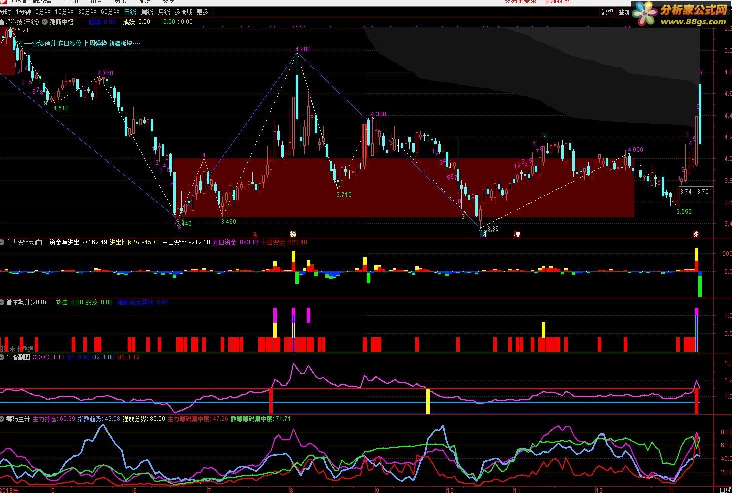Click the 3.74 - 3.75 gap label
732x493 pixels.
tap(694, 191)
